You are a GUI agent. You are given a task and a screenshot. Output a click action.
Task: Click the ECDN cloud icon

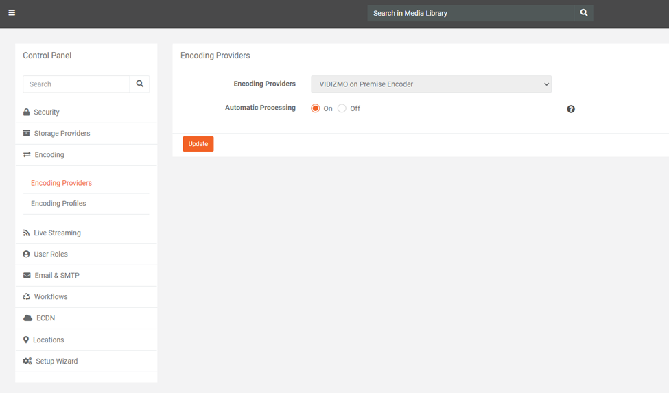tap(27, 318)
